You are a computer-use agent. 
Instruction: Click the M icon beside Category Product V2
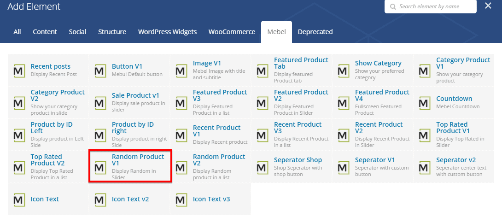point(19,103)
